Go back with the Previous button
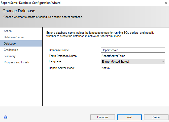This screenshot has height=122, width=169. point(103,117)
